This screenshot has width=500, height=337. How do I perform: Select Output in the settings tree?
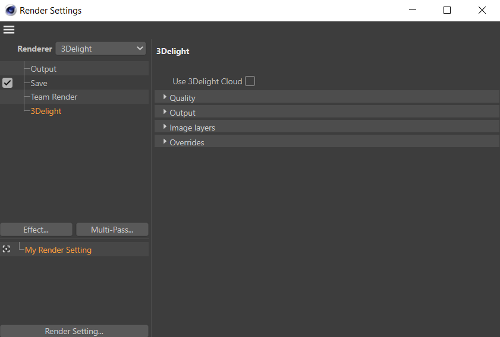(x=43, y=69)
